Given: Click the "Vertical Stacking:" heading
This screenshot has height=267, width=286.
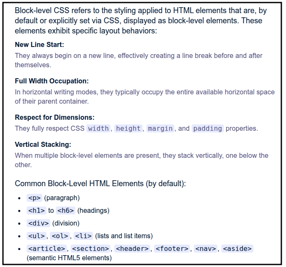Looking at the screenshot, I should click(43, 144).
